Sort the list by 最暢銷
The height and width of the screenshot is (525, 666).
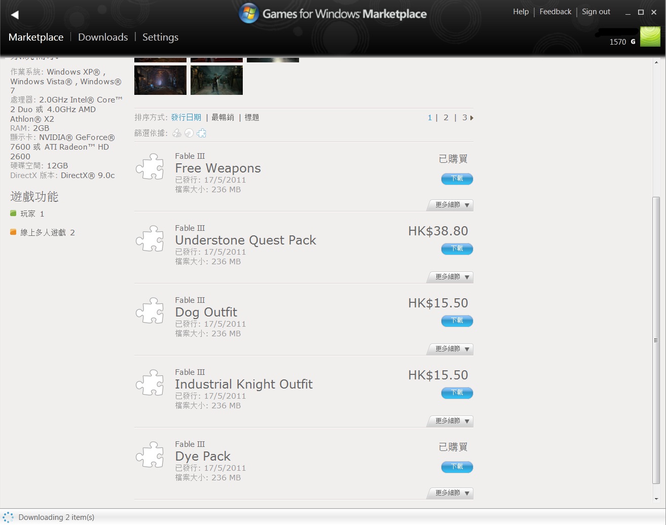[223, 118]
